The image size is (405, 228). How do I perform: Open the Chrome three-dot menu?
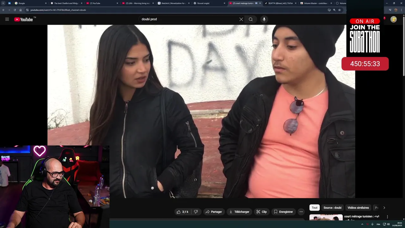click(x=401, y=10)
